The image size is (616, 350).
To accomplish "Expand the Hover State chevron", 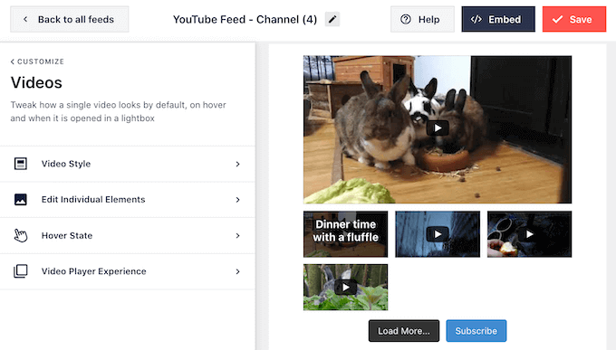I will coord(237,235).
